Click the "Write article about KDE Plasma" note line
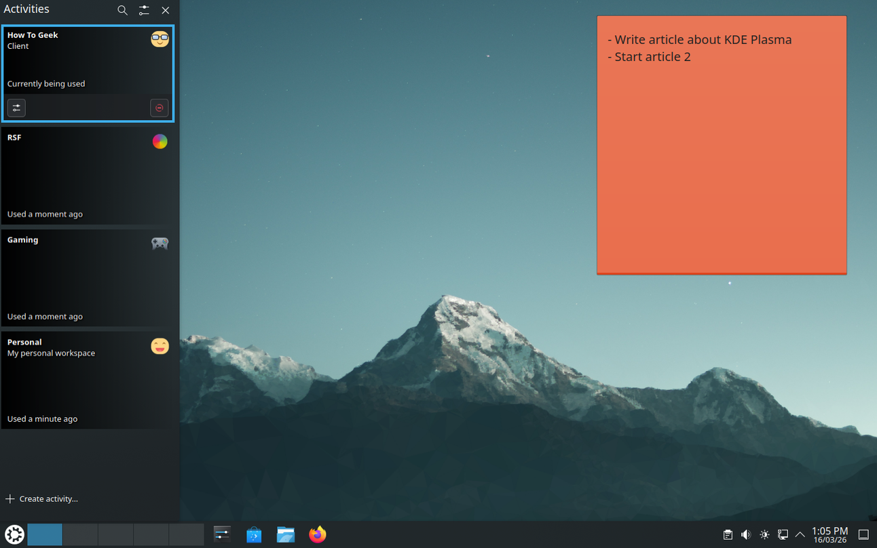Image resolution: width=877 pixels, height=548 pixels. [x=700, y=39]
